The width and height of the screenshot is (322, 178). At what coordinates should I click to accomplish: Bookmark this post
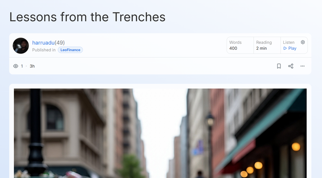point(279,66)
